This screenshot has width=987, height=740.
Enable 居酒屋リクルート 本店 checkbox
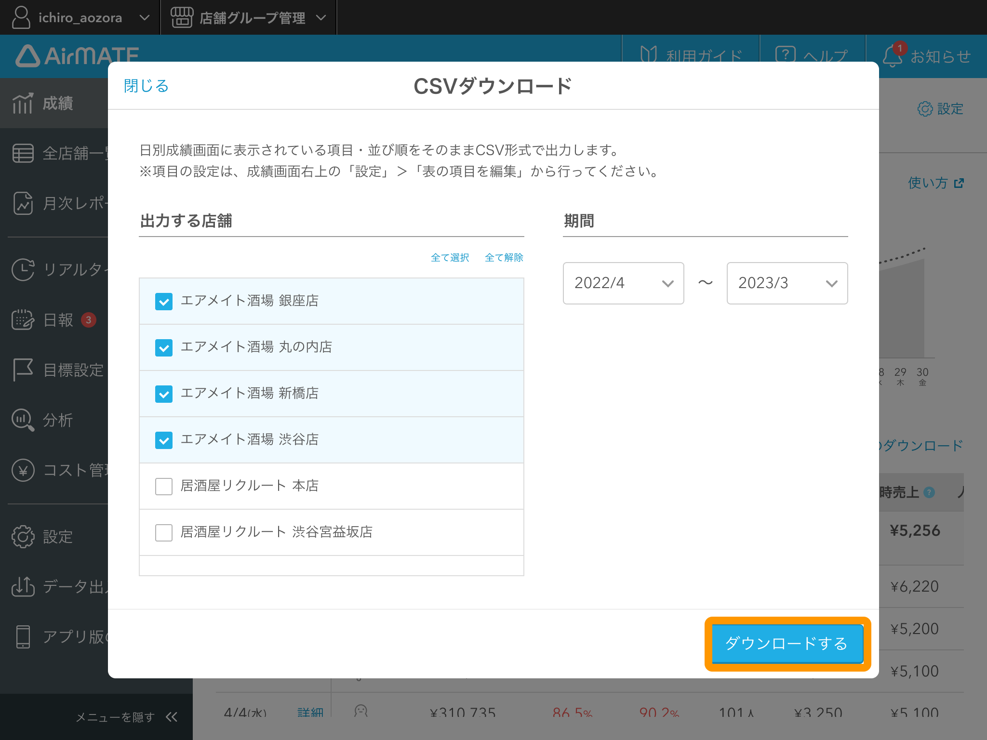164,486
